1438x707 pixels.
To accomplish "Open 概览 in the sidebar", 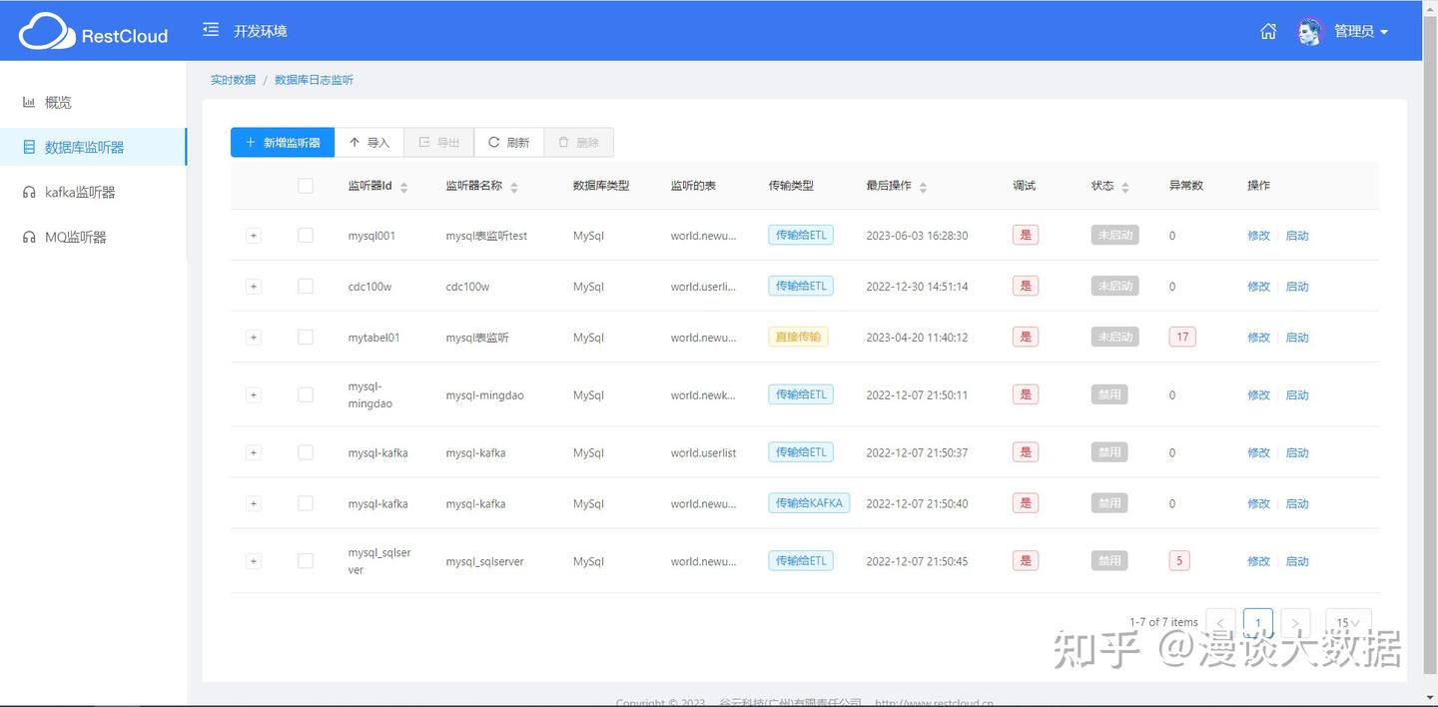I will (x=58, y=102).
